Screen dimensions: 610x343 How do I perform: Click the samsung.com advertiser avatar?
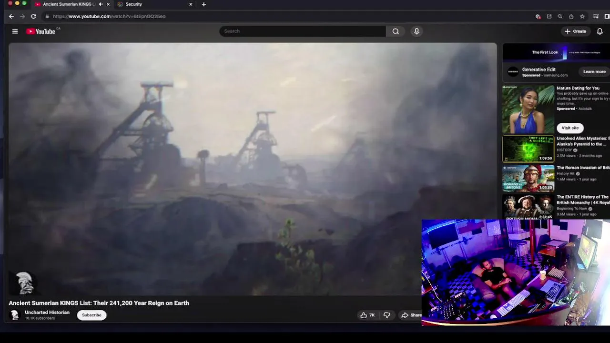(513, 72)
